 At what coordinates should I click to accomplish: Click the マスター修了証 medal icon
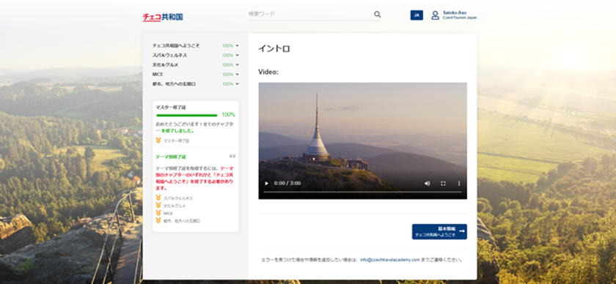pyautogui.click(x=158, y=141)
